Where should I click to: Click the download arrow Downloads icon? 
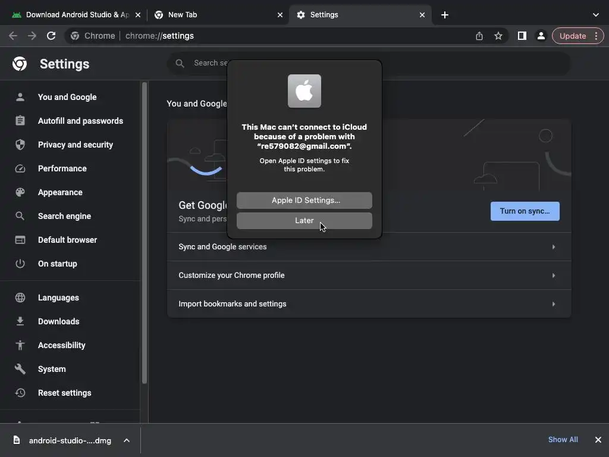coord(20,321)
